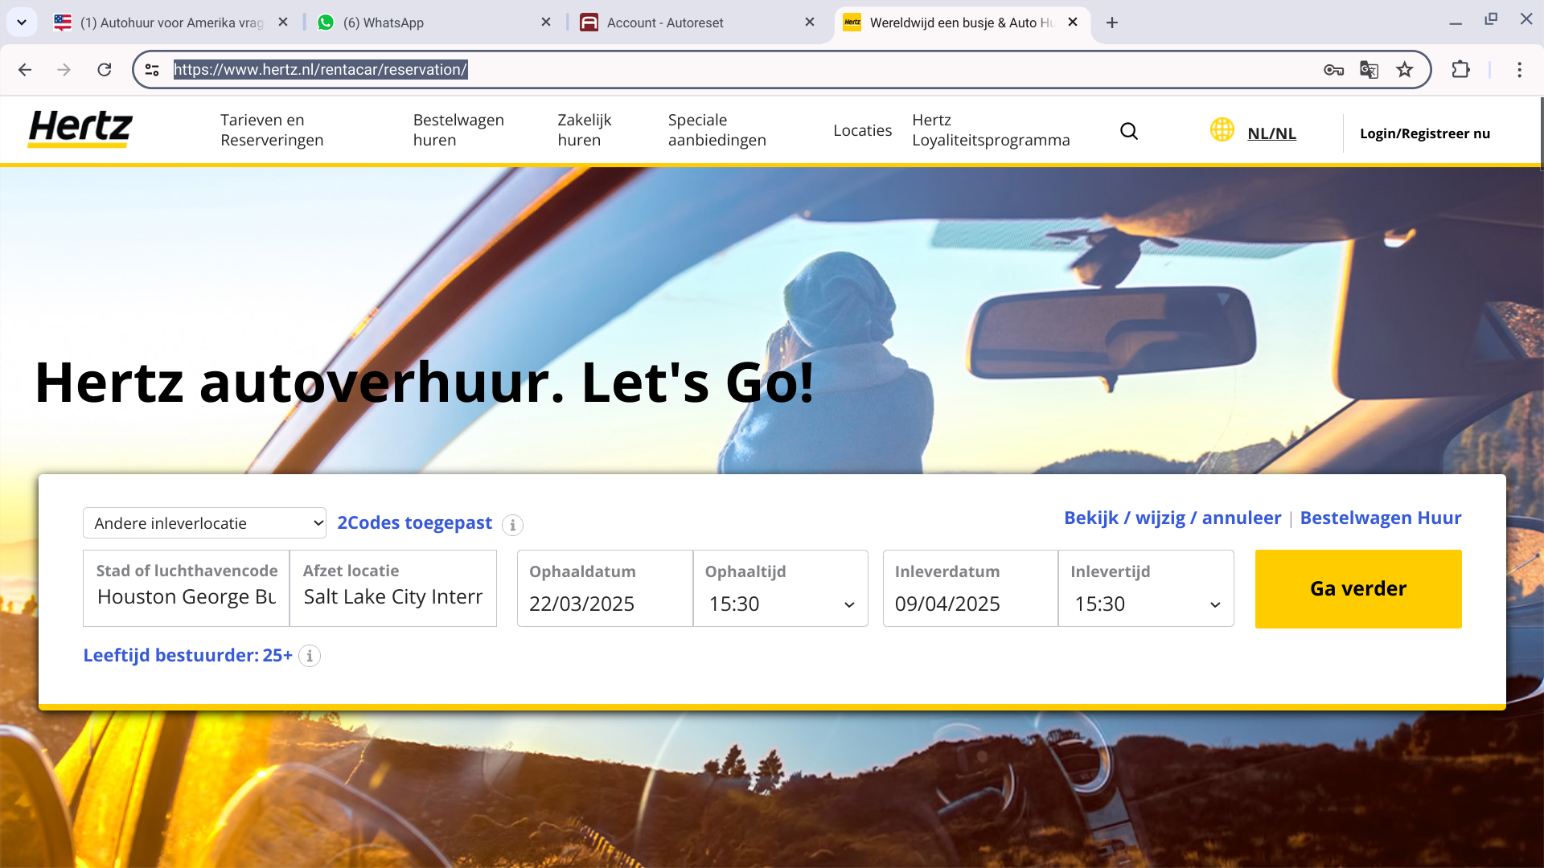Click the yellow globe language icon
This screenshot has height=868, width=1544.
click(x=1222, y=129)
